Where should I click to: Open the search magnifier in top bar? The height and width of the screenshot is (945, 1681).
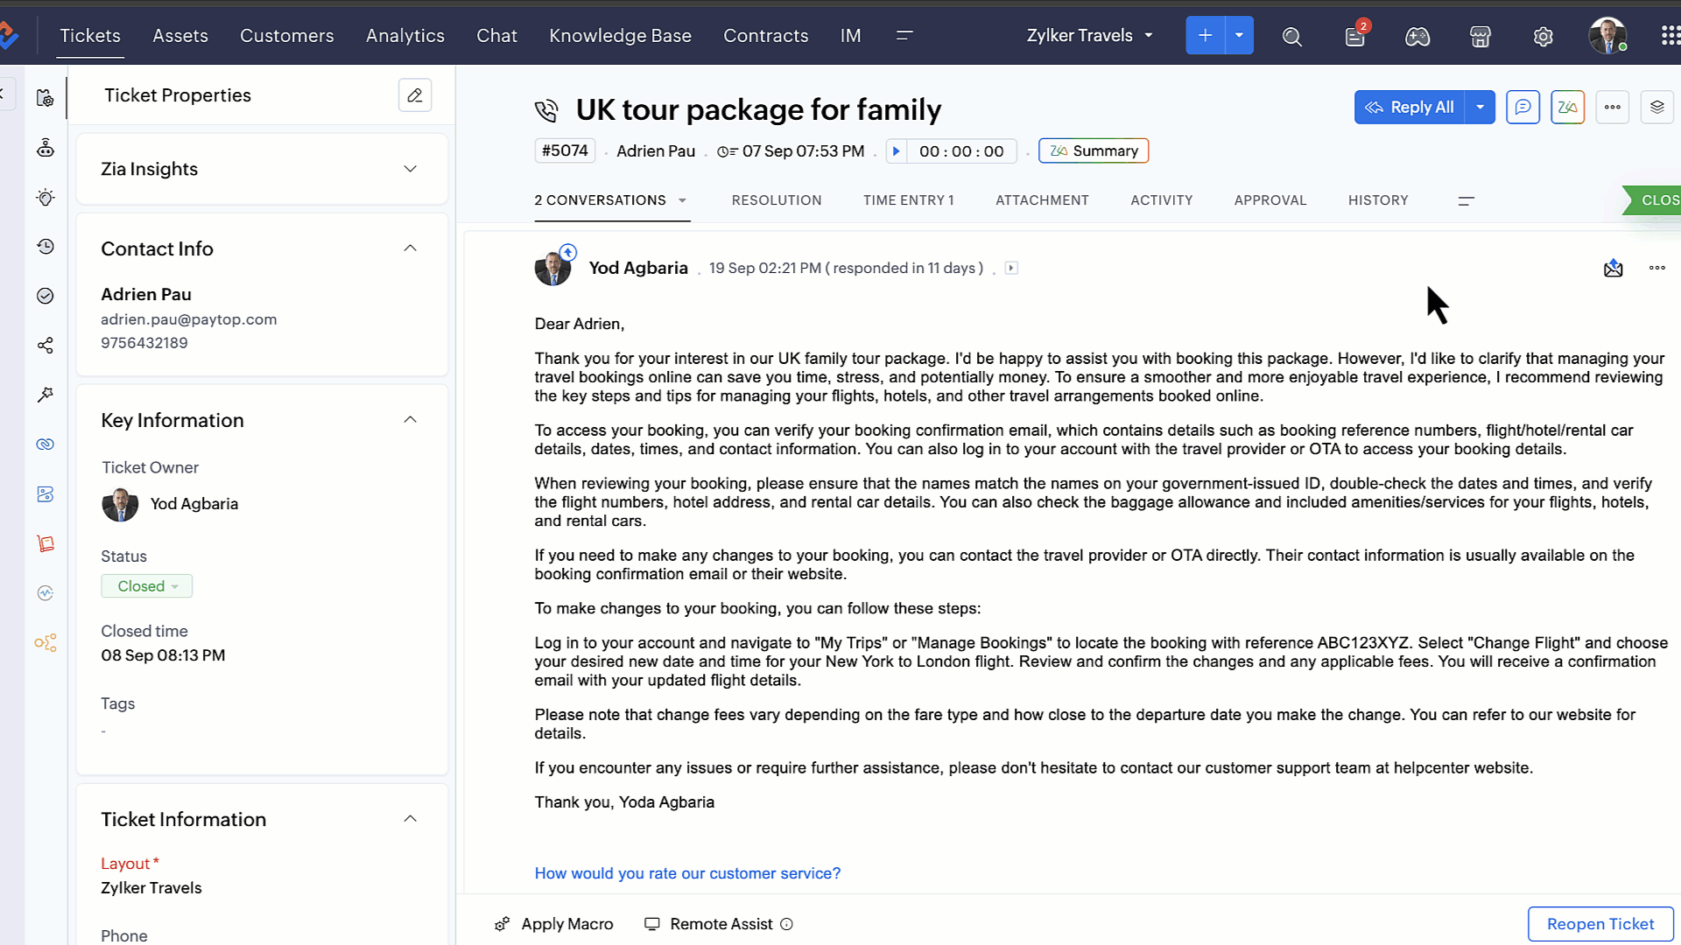click(x=1292, y=36)
